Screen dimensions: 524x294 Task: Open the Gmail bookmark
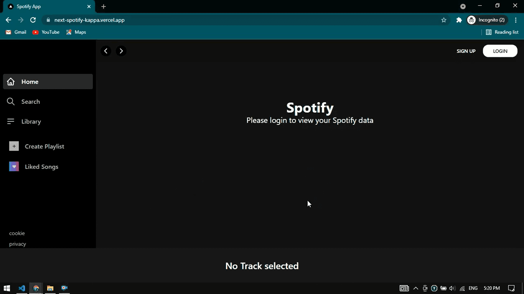click(x=16, y=32)
